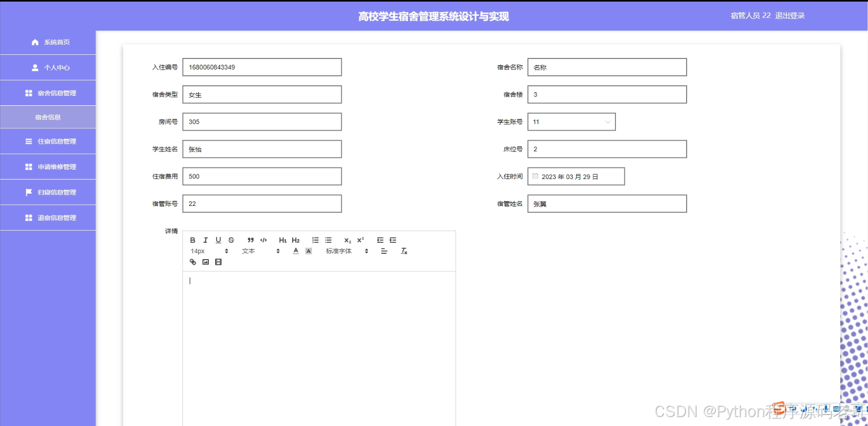The height and width of the screenshot is (426, 868).
Task: Increase indent in the editor
Action: click(x=393, y=240)
